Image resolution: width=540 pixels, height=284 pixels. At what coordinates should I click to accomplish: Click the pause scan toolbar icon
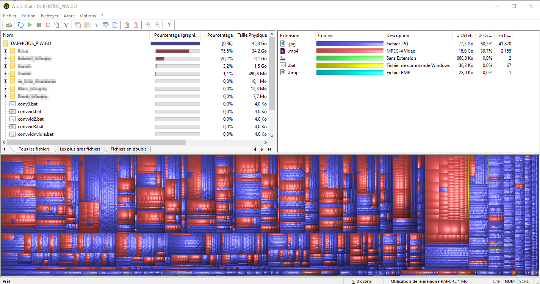click(39, 25)
